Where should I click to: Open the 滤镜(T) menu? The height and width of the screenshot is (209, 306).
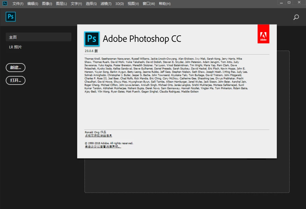(x=106, y=4)
